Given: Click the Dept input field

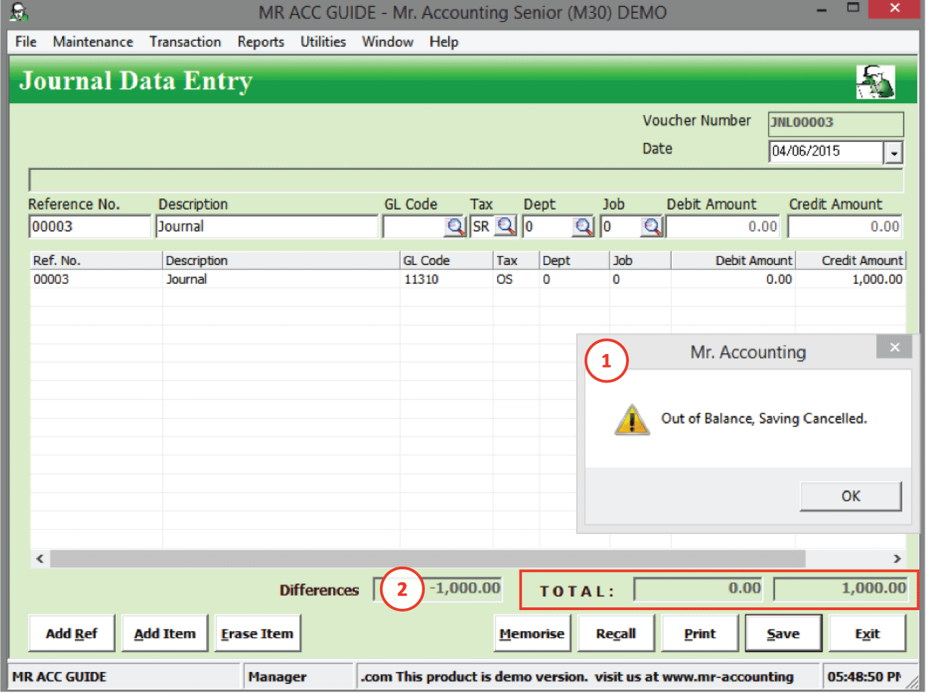Looking at the screenshot, I should (548, 226).
